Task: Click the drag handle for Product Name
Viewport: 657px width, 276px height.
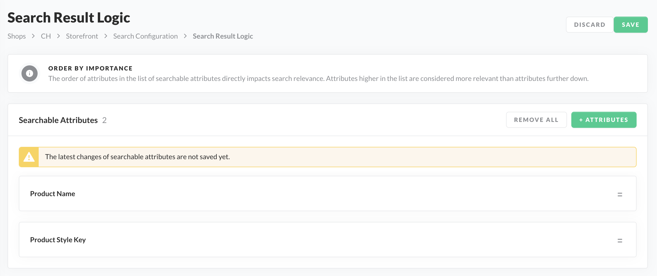Action: tap(620, 194)
